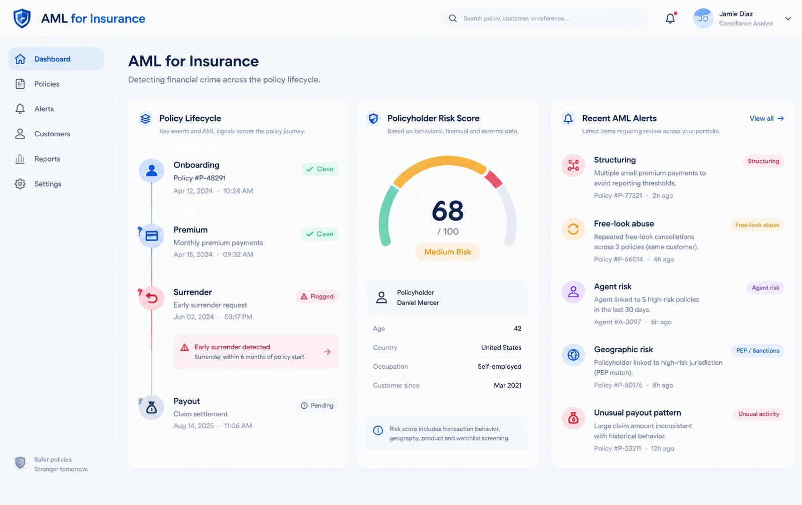Image resolution: width=802 pixels, height=505 pixels.
Task: Click the Medium Risk label
Action: [x=448, y=252]
